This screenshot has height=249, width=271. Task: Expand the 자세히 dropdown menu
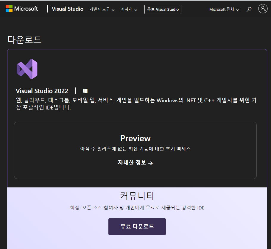pyautogui.click(x=129, y=9)
